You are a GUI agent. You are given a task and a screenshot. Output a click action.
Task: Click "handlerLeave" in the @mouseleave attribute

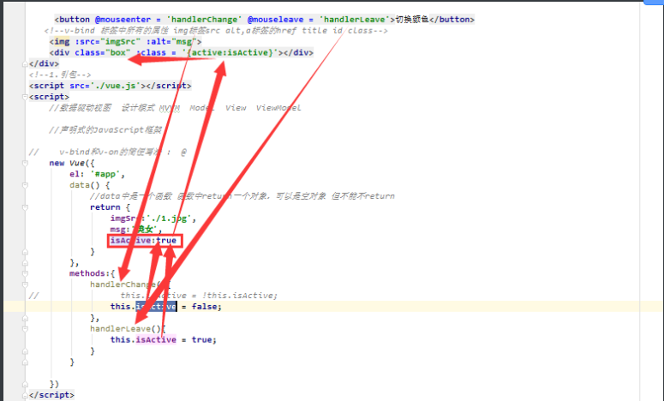pos(355,20)
